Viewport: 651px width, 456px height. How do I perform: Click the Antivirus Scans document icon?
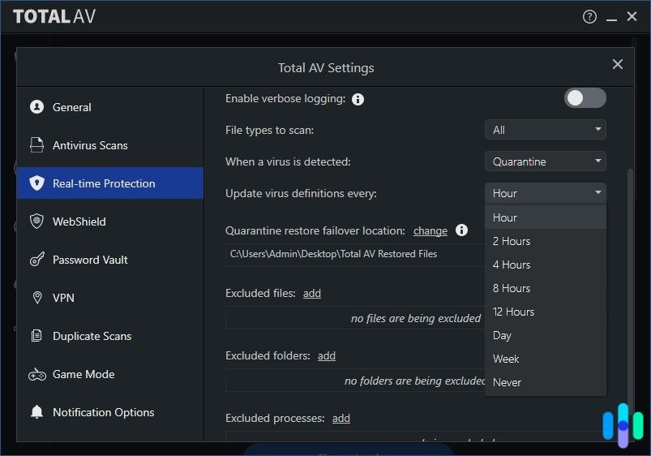36,145
